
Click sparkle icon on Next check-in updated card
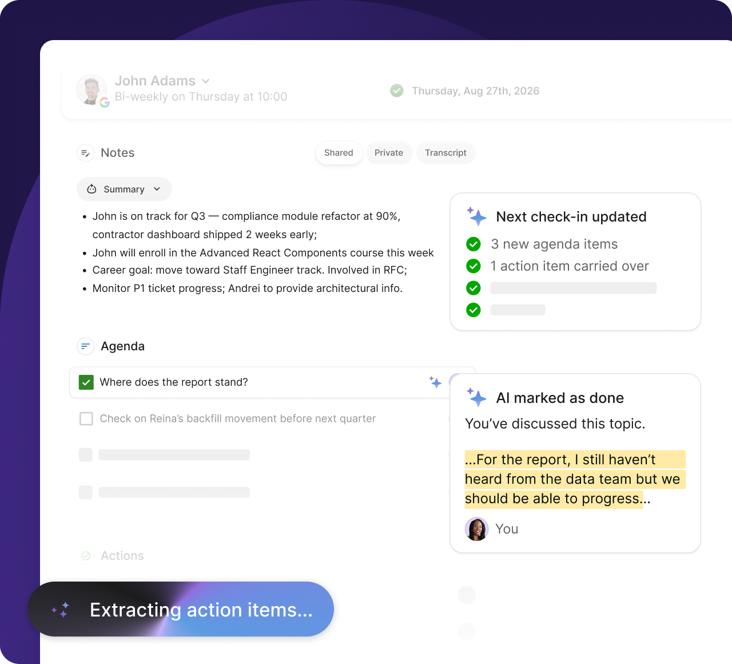[476, 216]
